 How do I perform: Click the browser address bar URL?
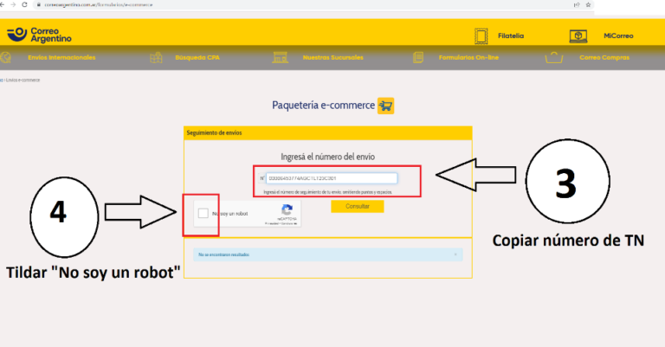tap(99, 4)
